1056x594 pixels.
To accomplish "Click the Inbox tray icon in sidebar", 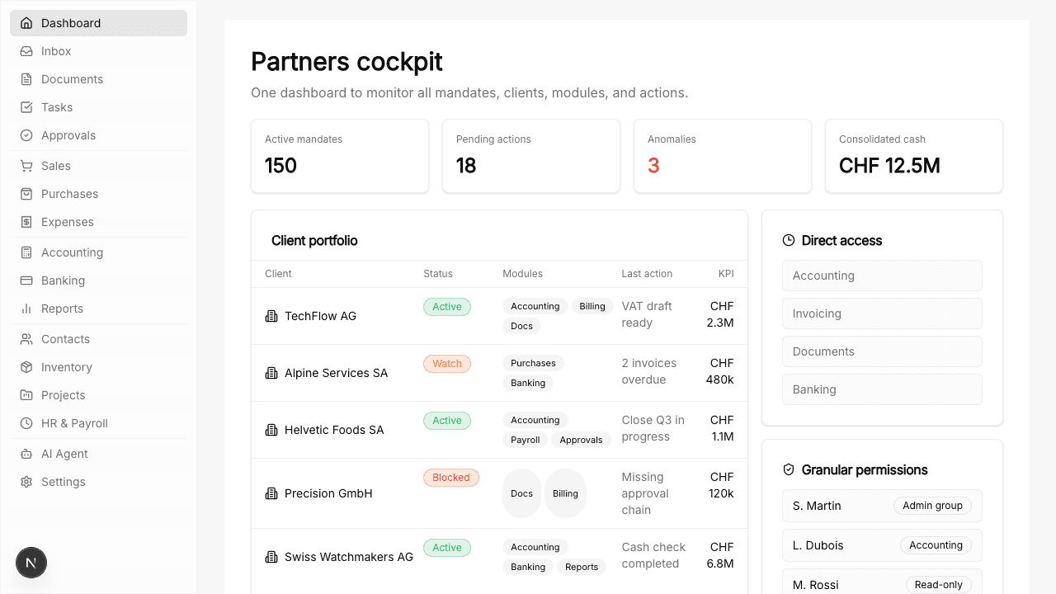I will click(26, 51).
